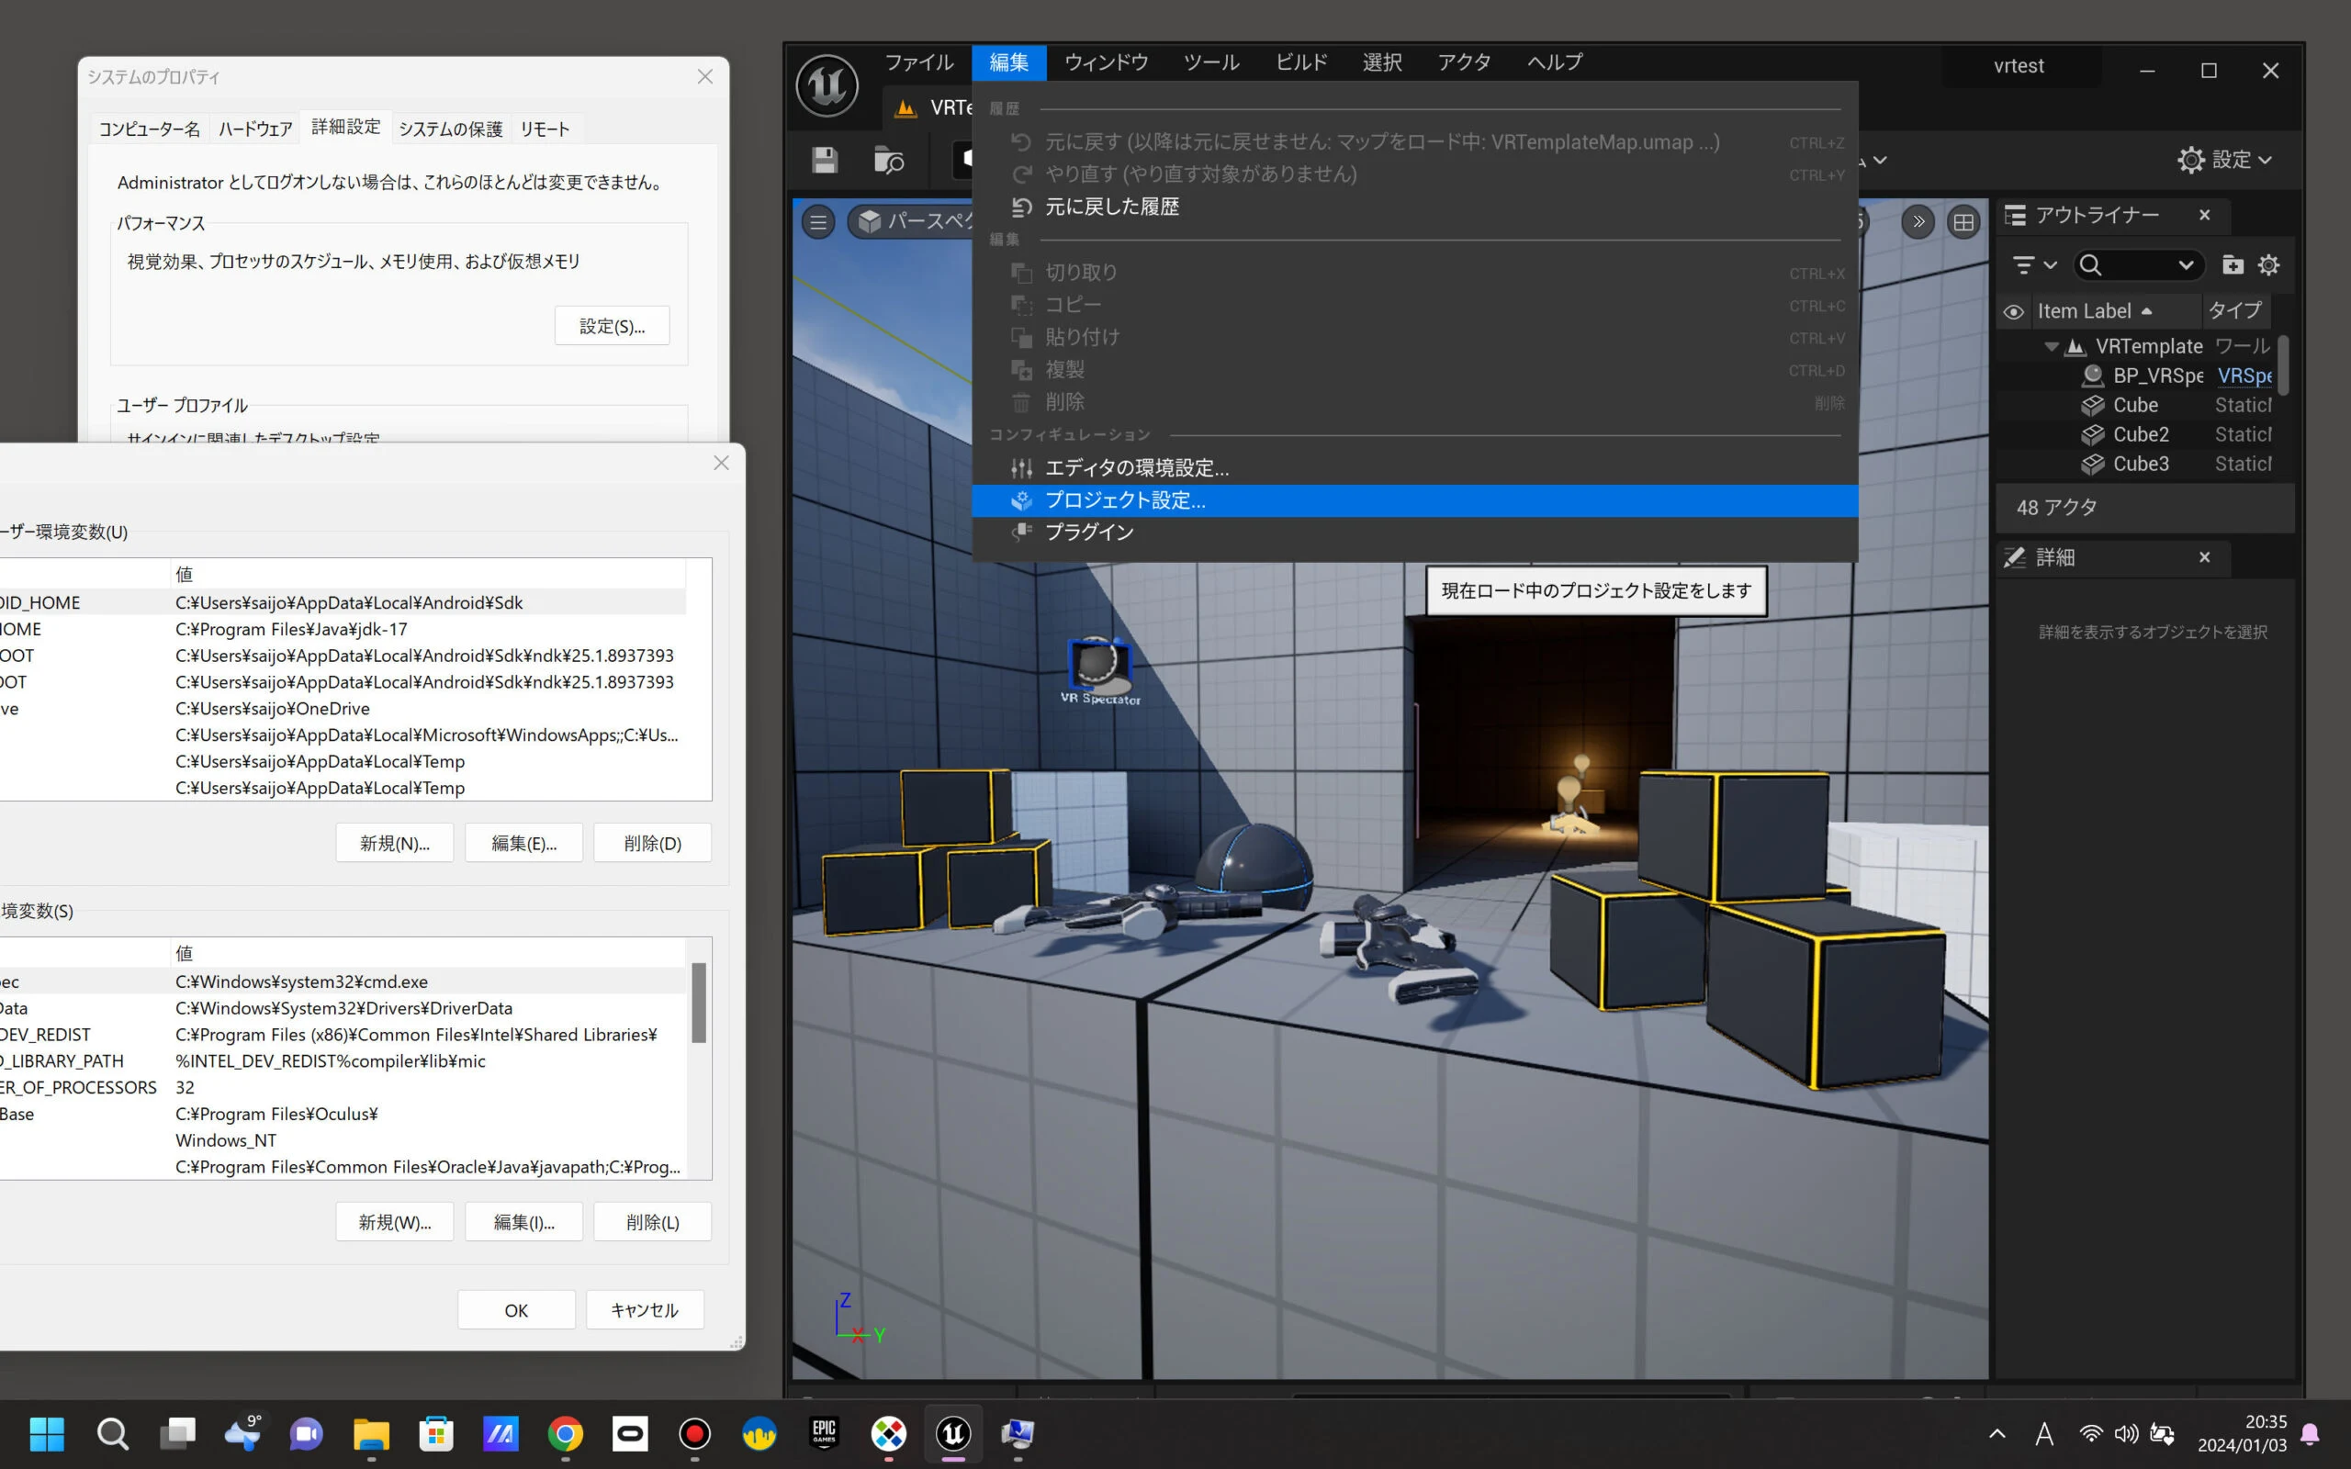Open Epic Games Launcher from taskbar
The height and width of the screenshot is (1469, 2351).
(824, 1433)
